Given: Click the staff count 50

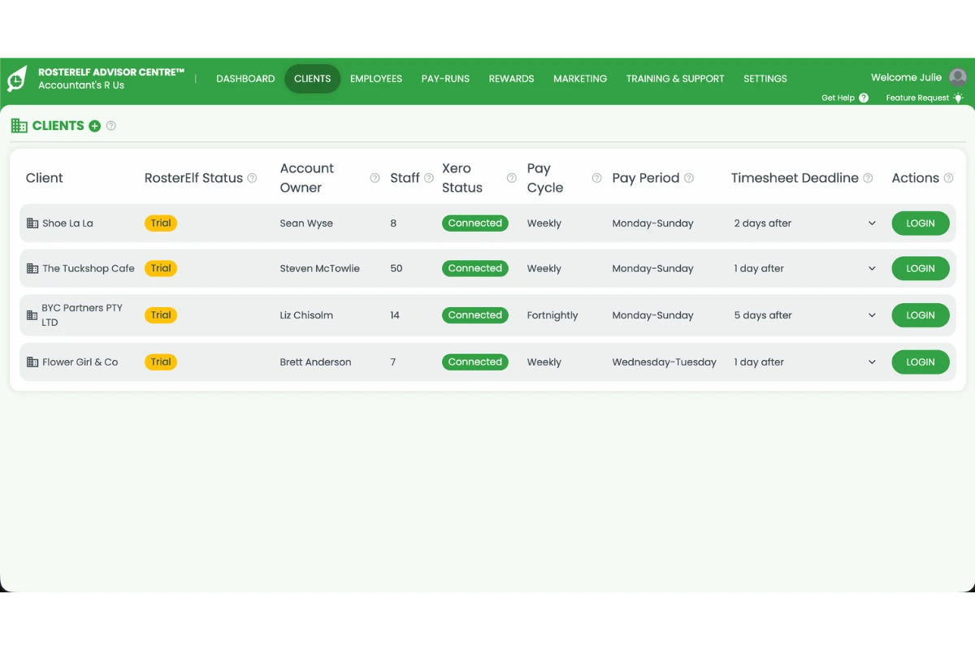Looking at the screenshot, I should tap(396, 269).
